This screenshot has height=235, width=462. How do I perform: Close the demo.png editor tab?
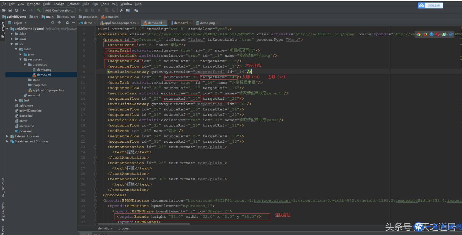tap(217, 23)
